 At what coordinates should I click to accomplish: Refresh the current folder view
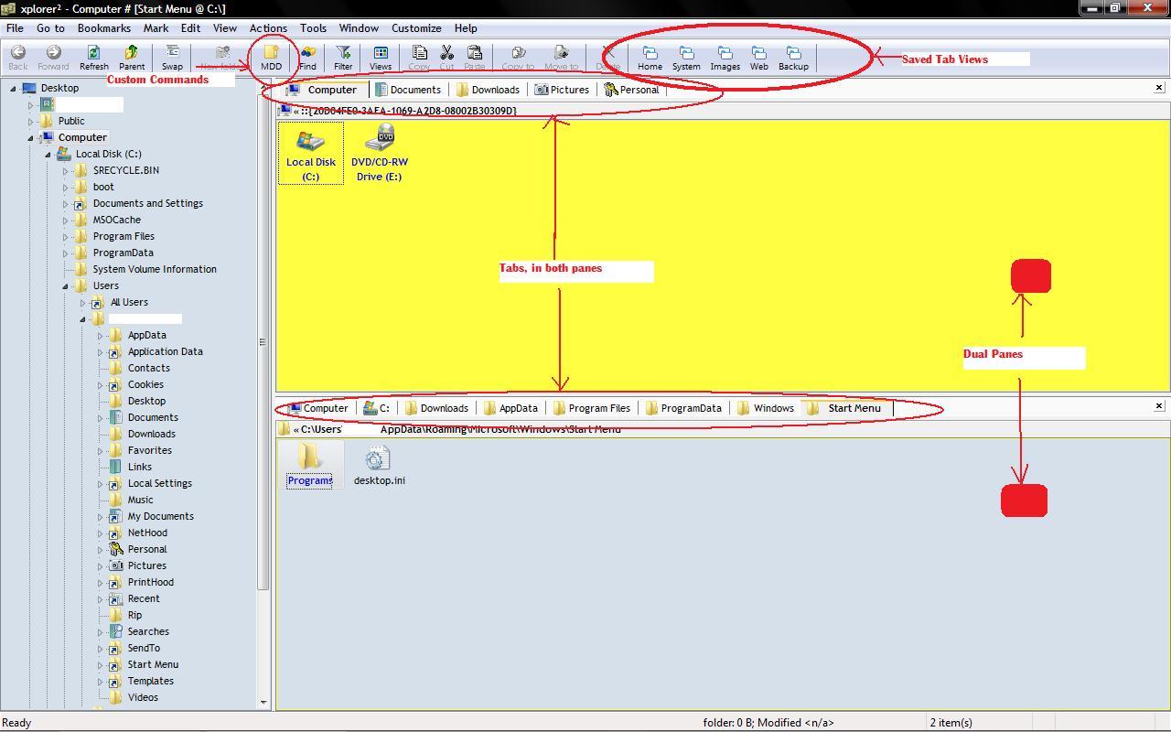(x=93, y=58)
